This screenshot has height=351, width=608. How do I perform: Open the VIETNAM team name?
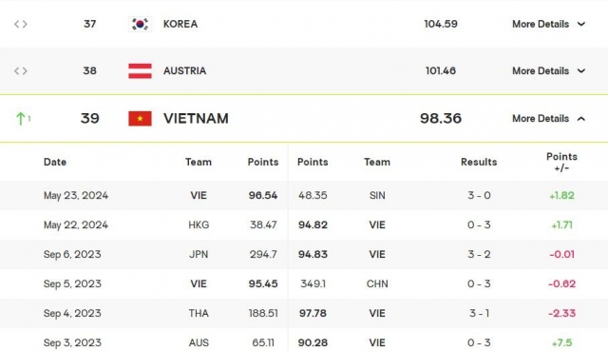[196, 118]
